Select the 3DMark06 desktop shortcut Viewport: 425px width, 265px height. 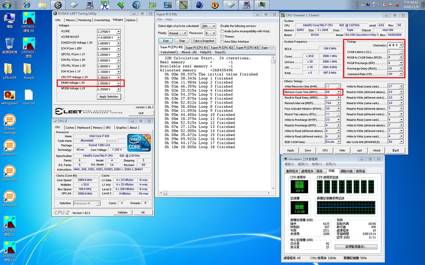pos(10,199)
